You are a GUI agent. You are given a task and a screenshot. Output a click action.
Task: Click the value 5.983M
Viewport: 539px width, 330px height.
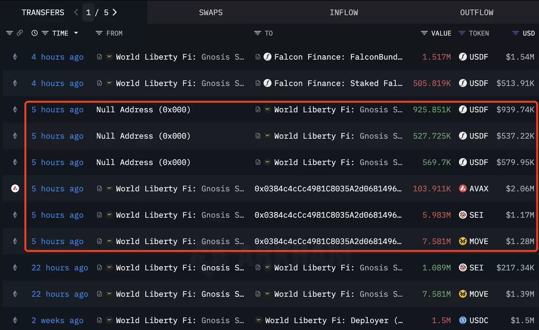[x=437, y=215]
